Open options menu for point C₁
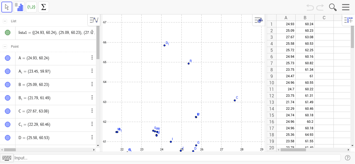 point(92,124)
